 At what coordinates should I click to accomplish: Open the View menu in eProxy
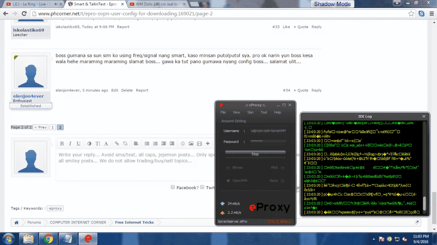tap(237, 113)
